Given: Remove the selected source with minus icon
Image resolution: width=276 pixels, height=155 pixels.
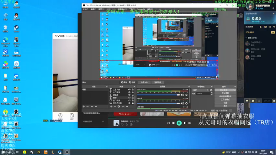Looking at the screenshot, I should pos(115,106).
